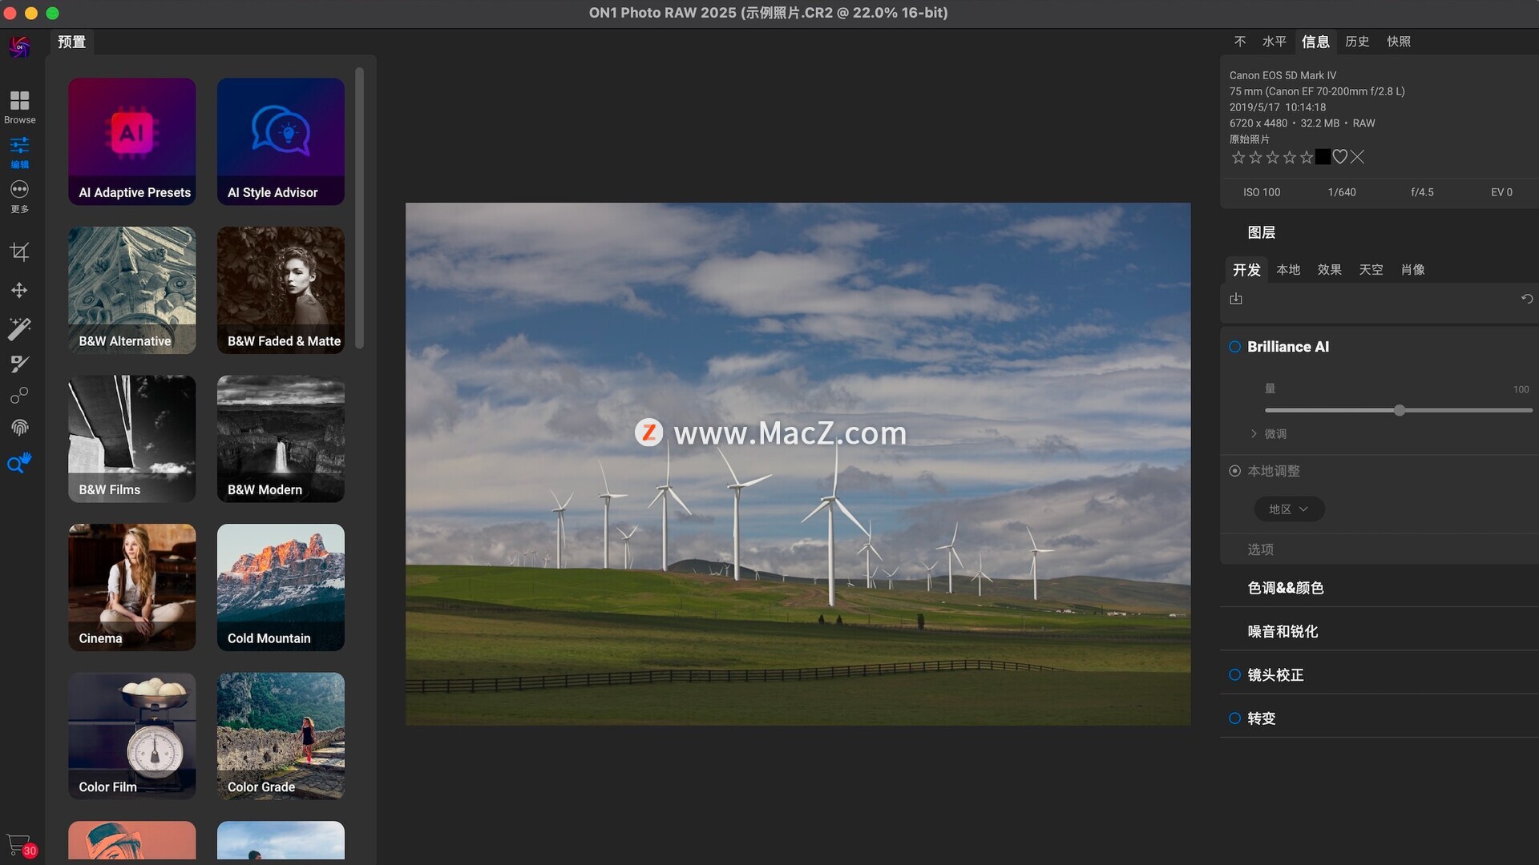The image size is (1539, 865).
Task: Click the 1/640 shutter speed value
Action: point(1342,192)
